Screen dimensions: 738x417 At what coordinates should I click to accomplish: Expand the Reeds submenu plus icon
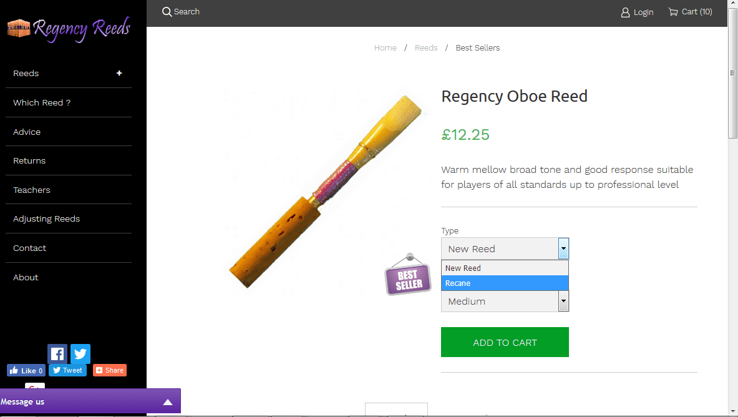click(119, 73)
